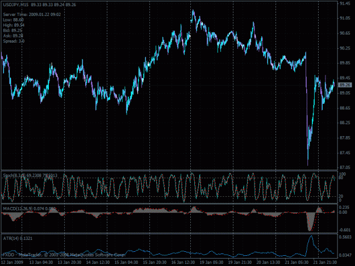
Task: Select the ATR scale value 0.0347
Action: 345,255
